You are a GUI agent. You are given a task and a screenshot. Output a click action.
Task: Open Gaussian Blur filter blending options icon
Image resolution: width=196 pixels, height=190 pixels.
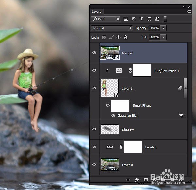click(181, 116)
